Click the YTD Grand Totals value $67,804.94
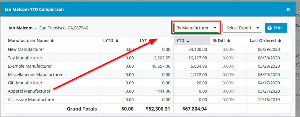 pos(195,109)
